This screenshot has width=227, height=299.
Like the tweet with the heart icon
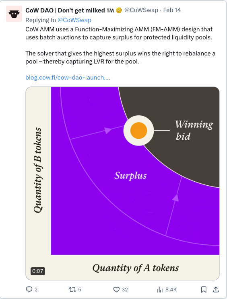tap(116, 290)
